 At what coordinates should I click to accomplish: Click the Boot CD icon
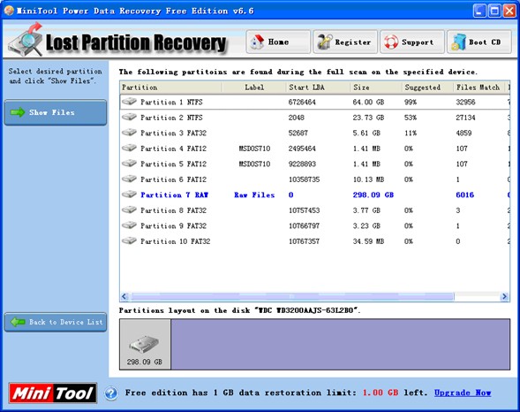[x=458, y=42]
